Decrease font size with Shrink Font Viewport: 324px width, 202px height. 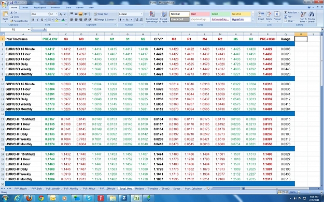[65, 14]
